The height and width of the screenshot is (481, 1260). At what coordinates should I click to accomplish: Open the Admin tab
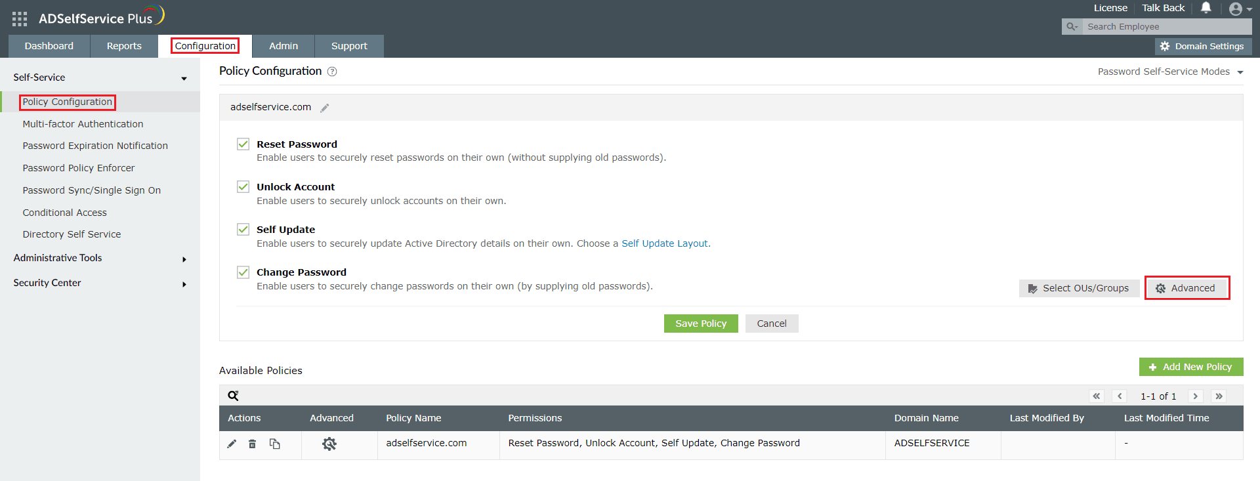tap(283, 46)
